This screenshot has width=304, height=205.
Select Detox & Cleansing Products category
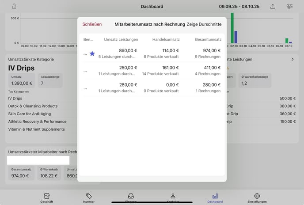(x=33, y=106)
